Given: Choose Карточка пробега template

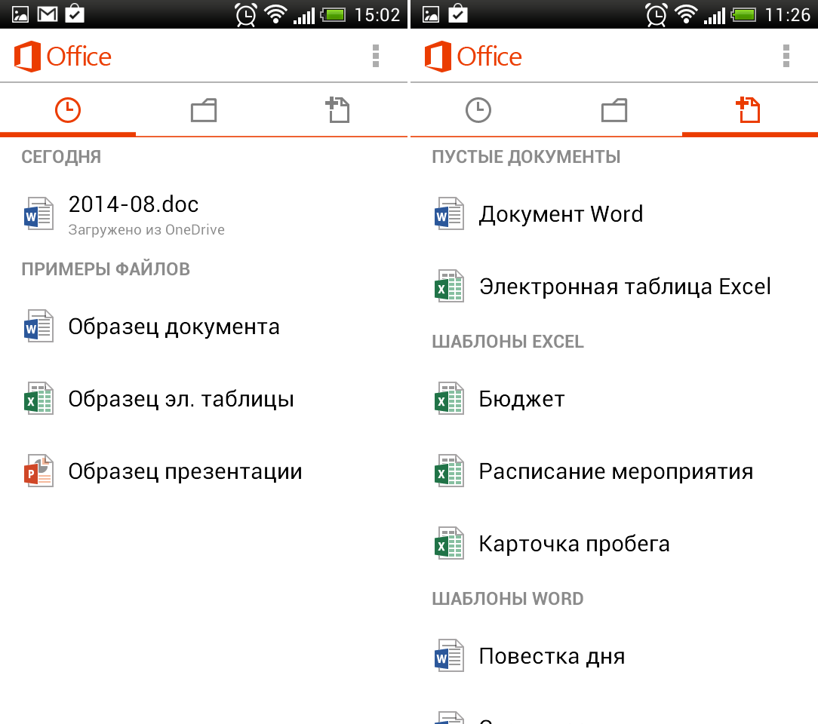Looking at the screenshot, I should 614,545.
